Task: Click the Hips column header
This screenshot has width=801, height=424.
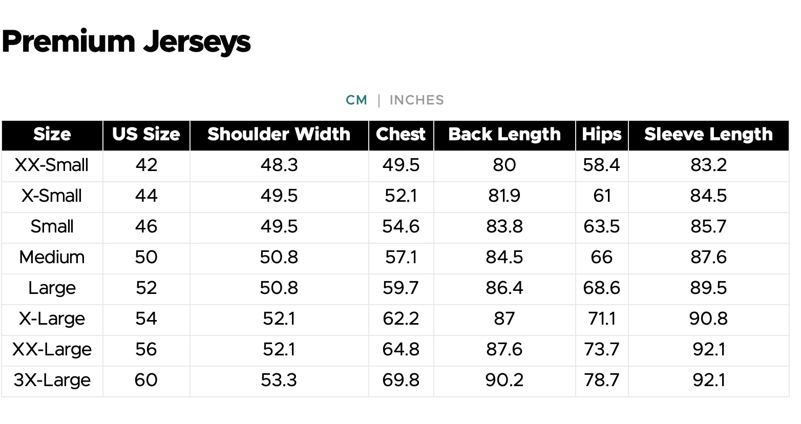Action: tap(601, 135)
